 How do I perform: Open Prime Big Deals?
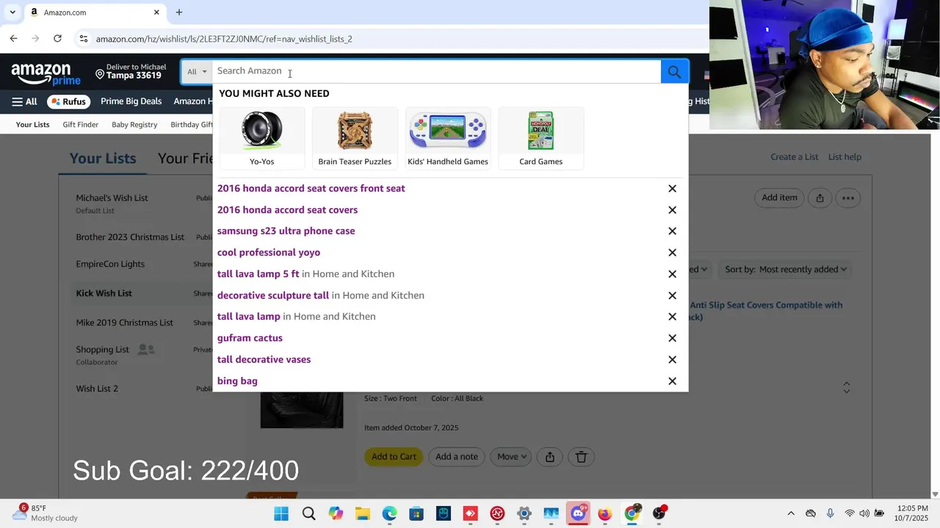131,101
